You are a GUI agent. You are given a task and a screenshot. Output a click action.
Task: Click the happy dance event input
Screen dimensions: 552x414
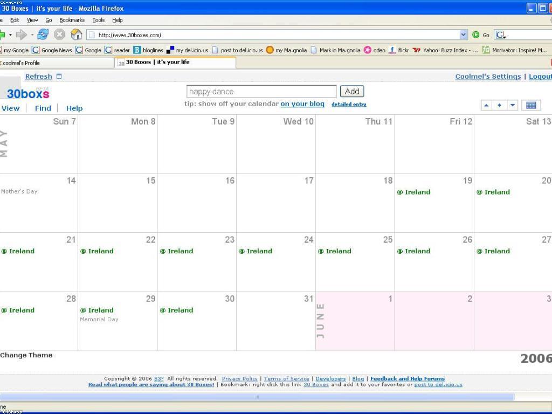[x=261, y=92]
